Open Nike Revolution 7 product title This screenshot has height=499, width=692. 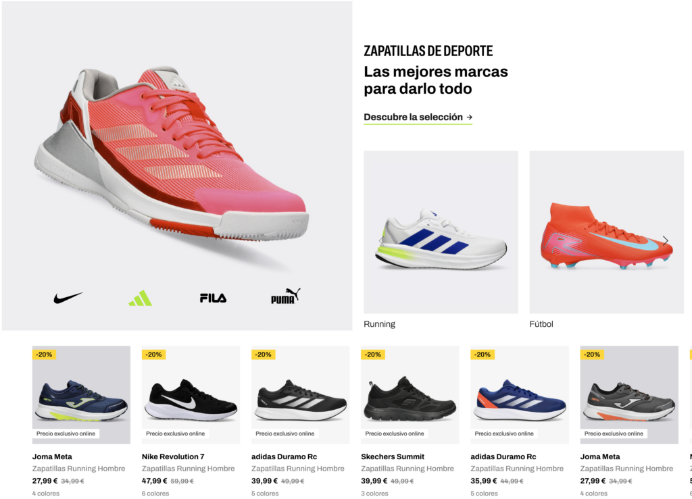click(173, 456)
